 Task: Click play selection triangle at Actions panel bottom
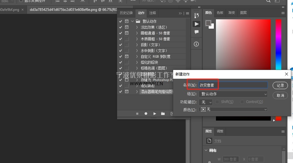(155, 114)
